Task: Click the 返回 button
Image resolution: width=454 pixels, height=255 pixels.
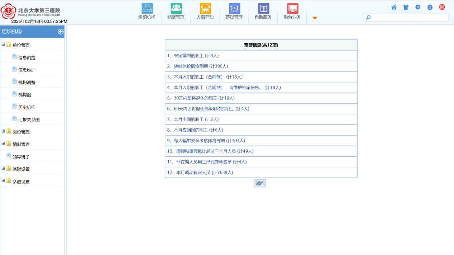Action: coord(260,183)
